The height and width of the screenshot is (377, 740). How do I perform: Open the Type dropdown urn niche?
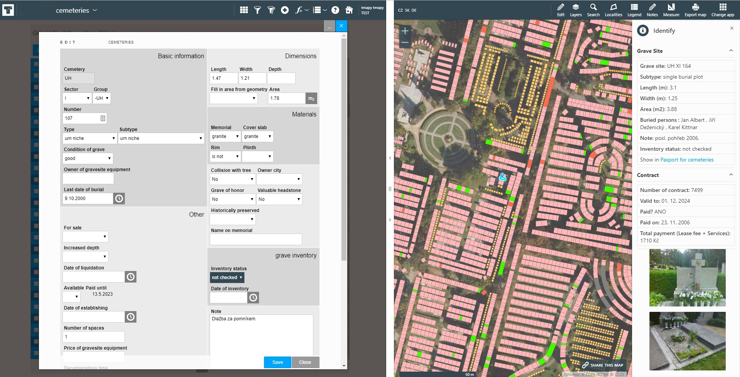tap(90, 138)
